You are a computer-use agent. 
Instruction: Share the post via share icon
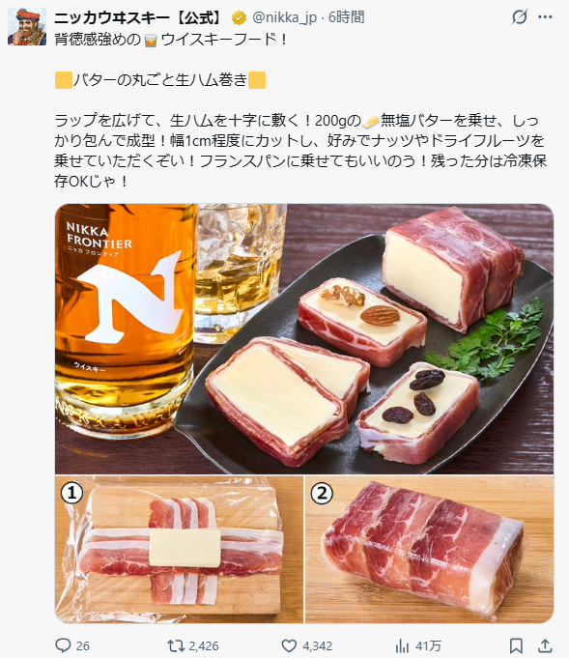pos(544,645)
